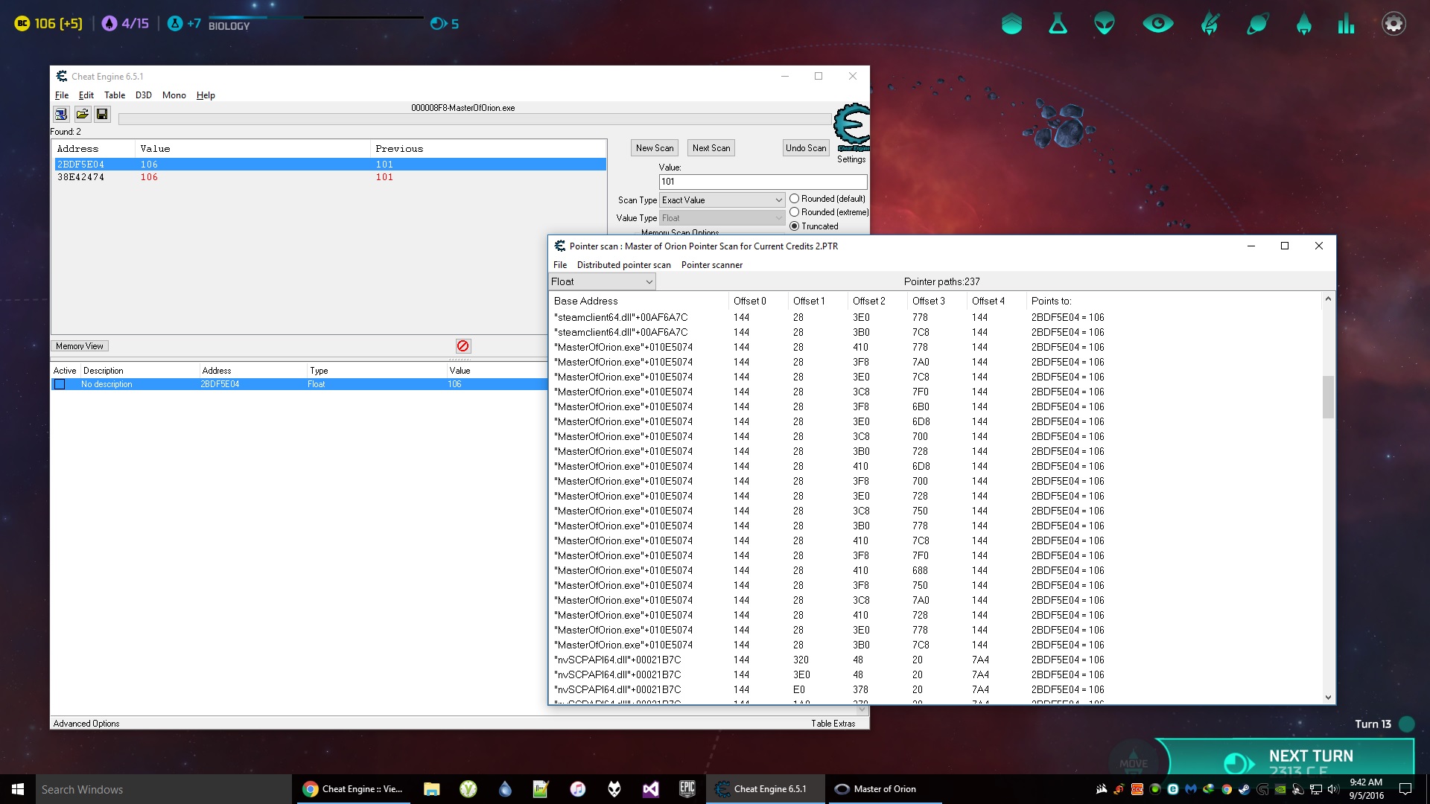Image resolution: width=1430 pixels, height=804 pixels.
Task: Open the Float display type dropdown
Action: tap(602, 281)
